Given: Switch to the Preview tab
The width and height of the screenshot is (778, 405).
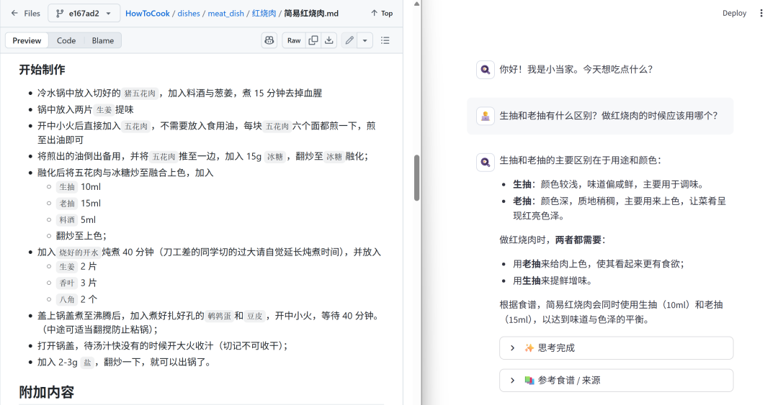Looking at the screenshot, I should point(27,41).
